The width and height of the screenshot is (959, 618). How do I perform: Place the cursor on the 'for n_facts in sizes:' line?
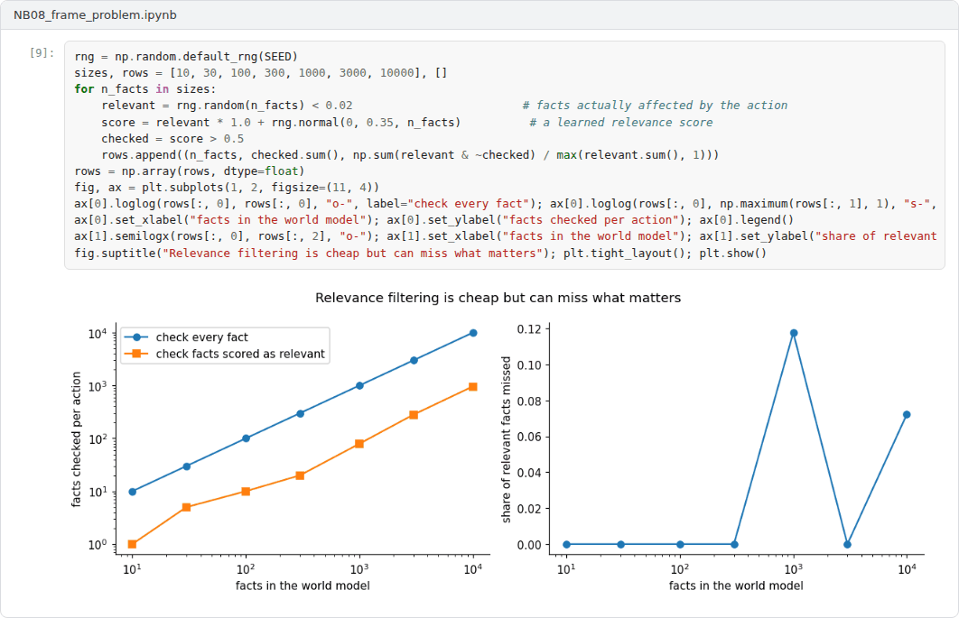pos(145,89)
